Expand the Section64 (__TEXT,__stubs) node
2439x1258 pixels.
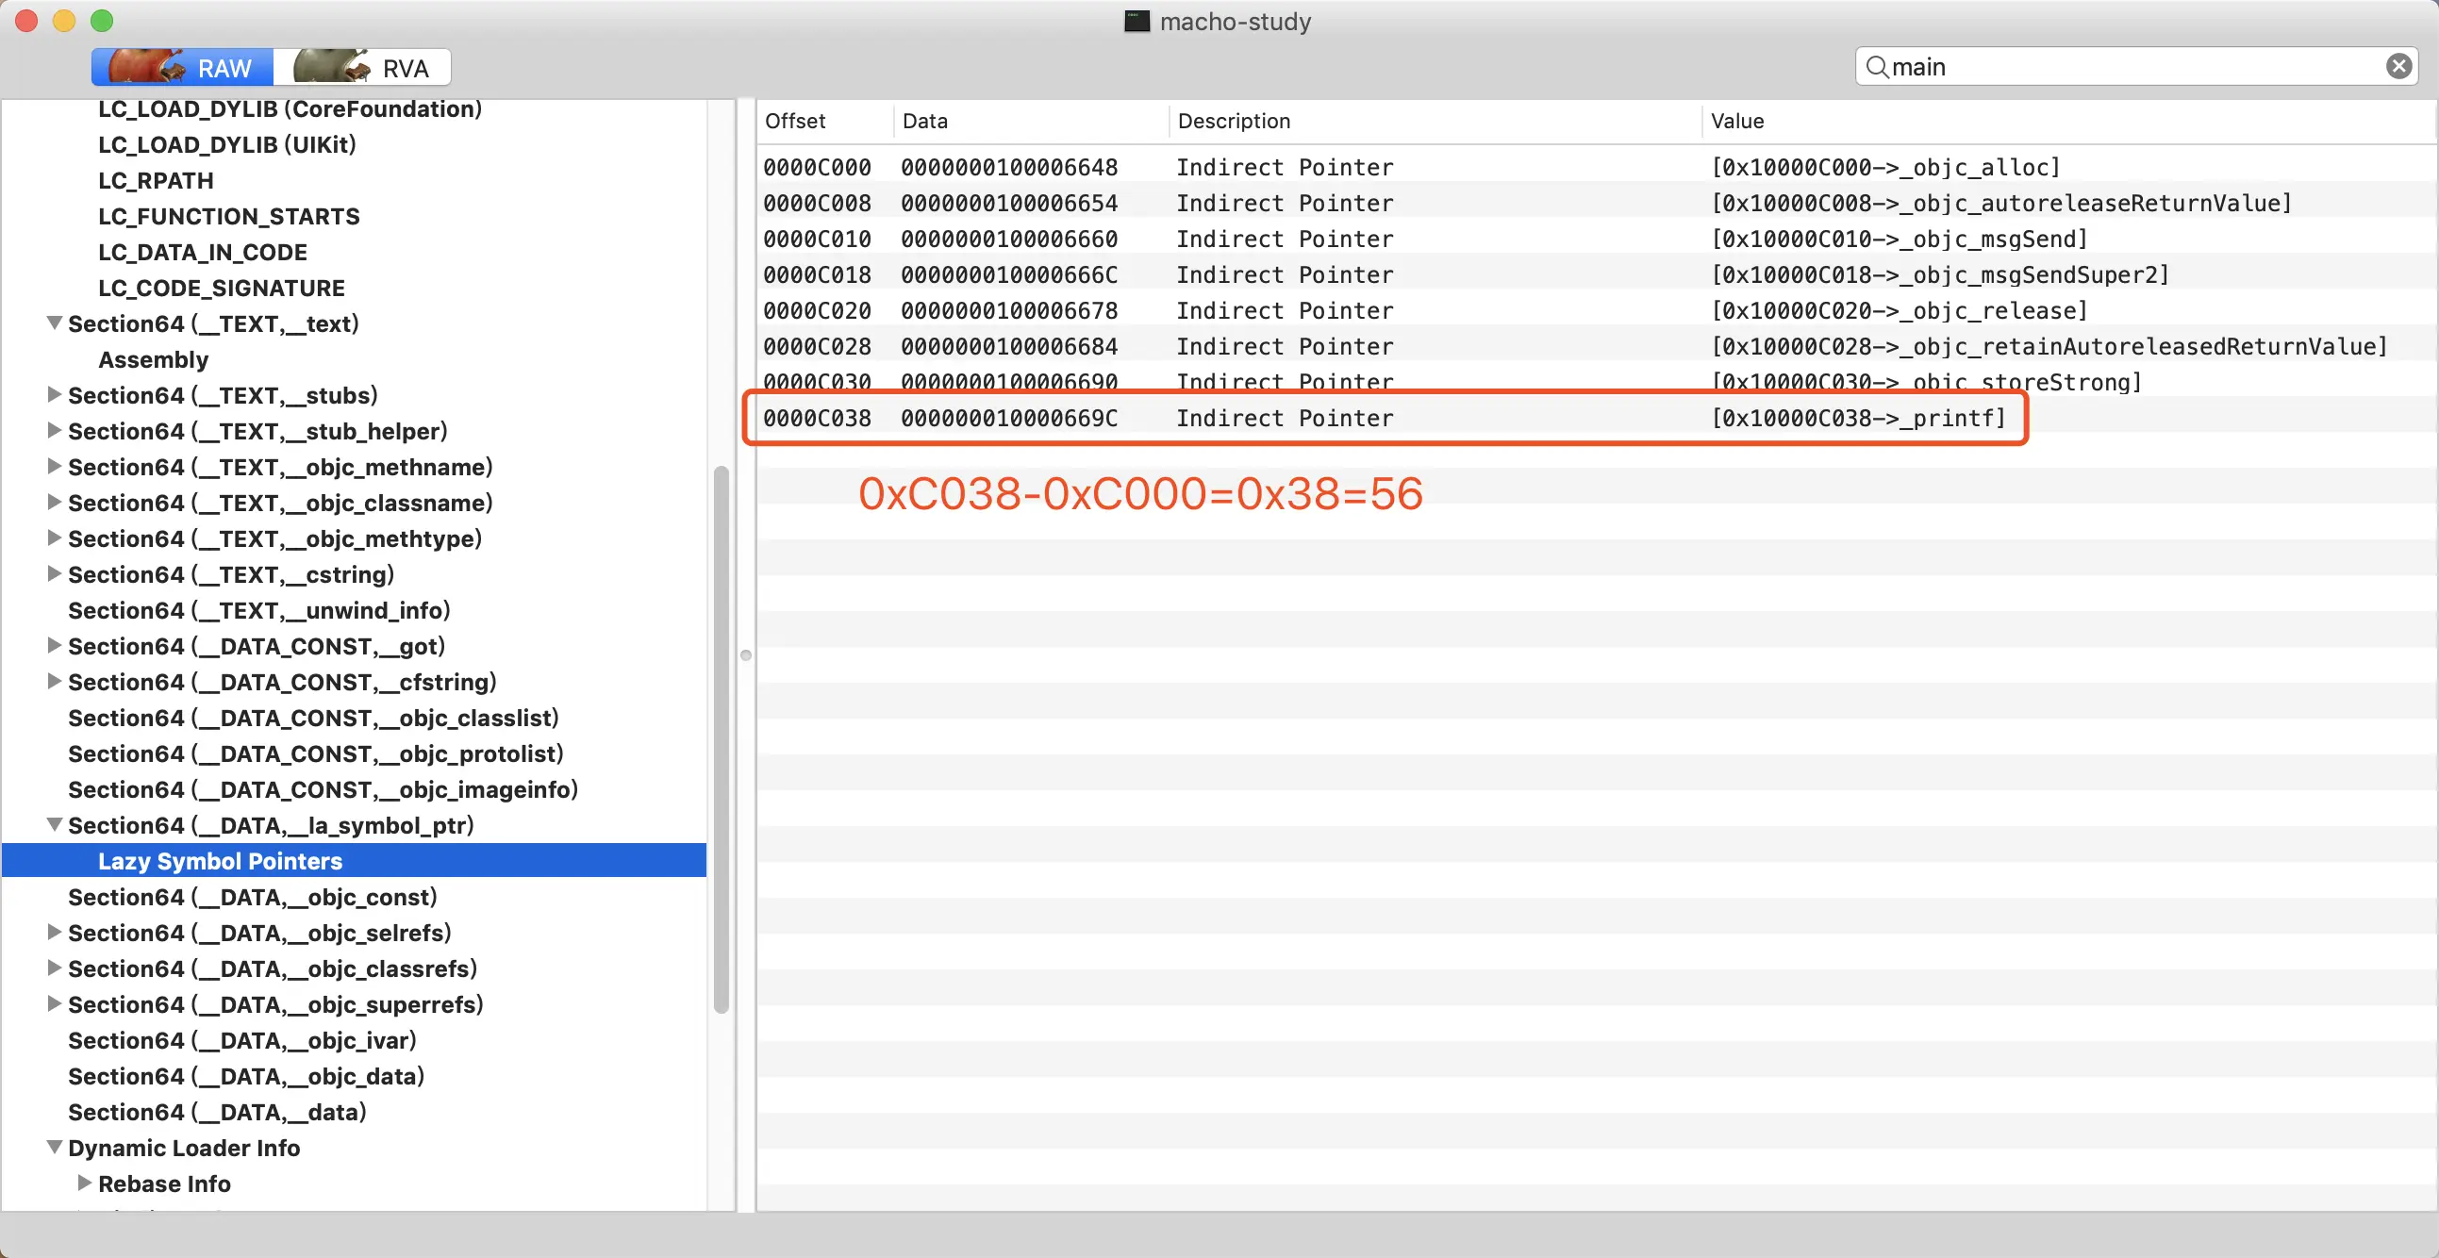coord(55,395)
